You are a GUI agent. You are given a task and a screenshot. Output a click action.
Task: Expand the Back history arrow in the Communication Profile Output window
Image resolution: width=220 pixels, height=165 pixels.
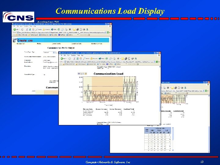[x=20, y=29]
